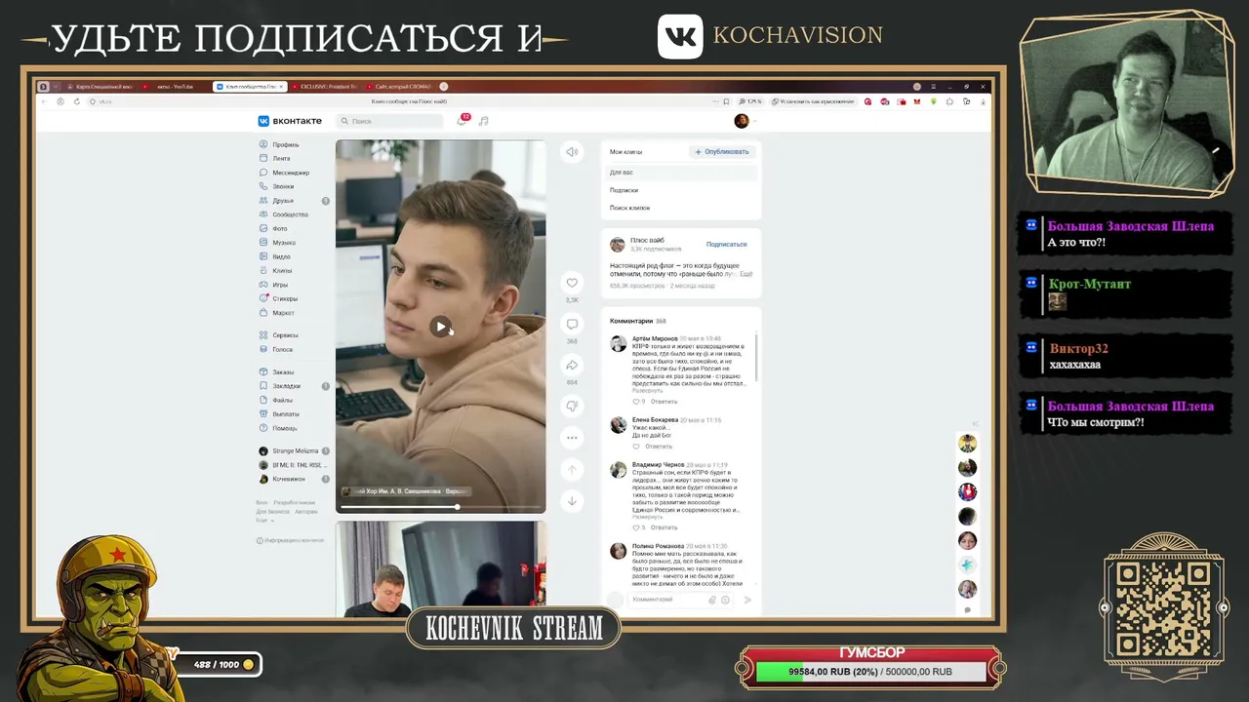Open notifications bell in VK header
Viewport: 1249px width, 702px height.
[462, 121]
